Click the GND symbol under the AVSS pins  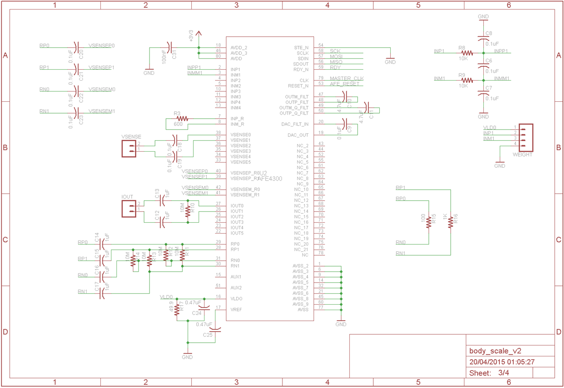point(341,322)
